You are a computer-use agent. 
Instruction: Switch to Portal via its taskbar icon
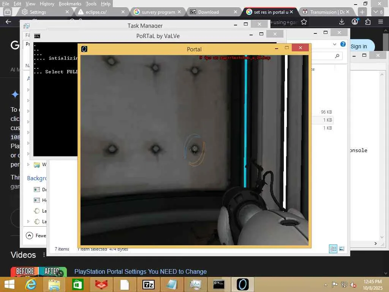click(242, 284)
